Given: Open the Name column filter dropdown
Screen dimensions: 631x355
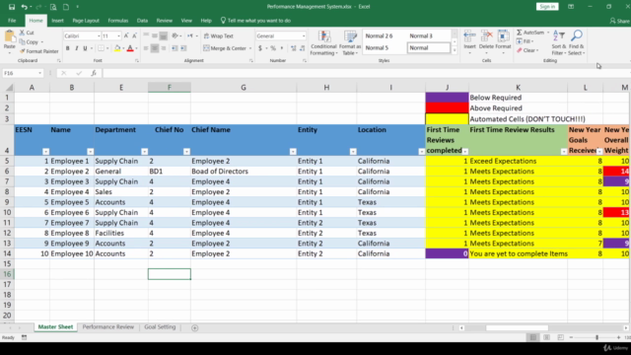Looking at the screenshot, I should (x=90, y=151).
